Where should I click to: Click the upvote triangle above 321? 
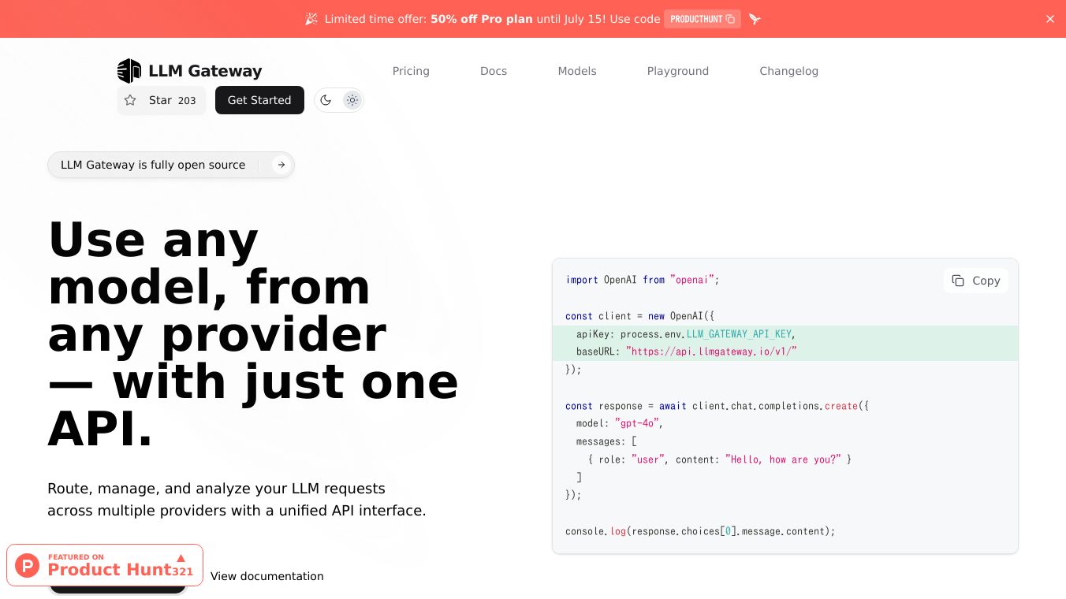tap(181, 557)
